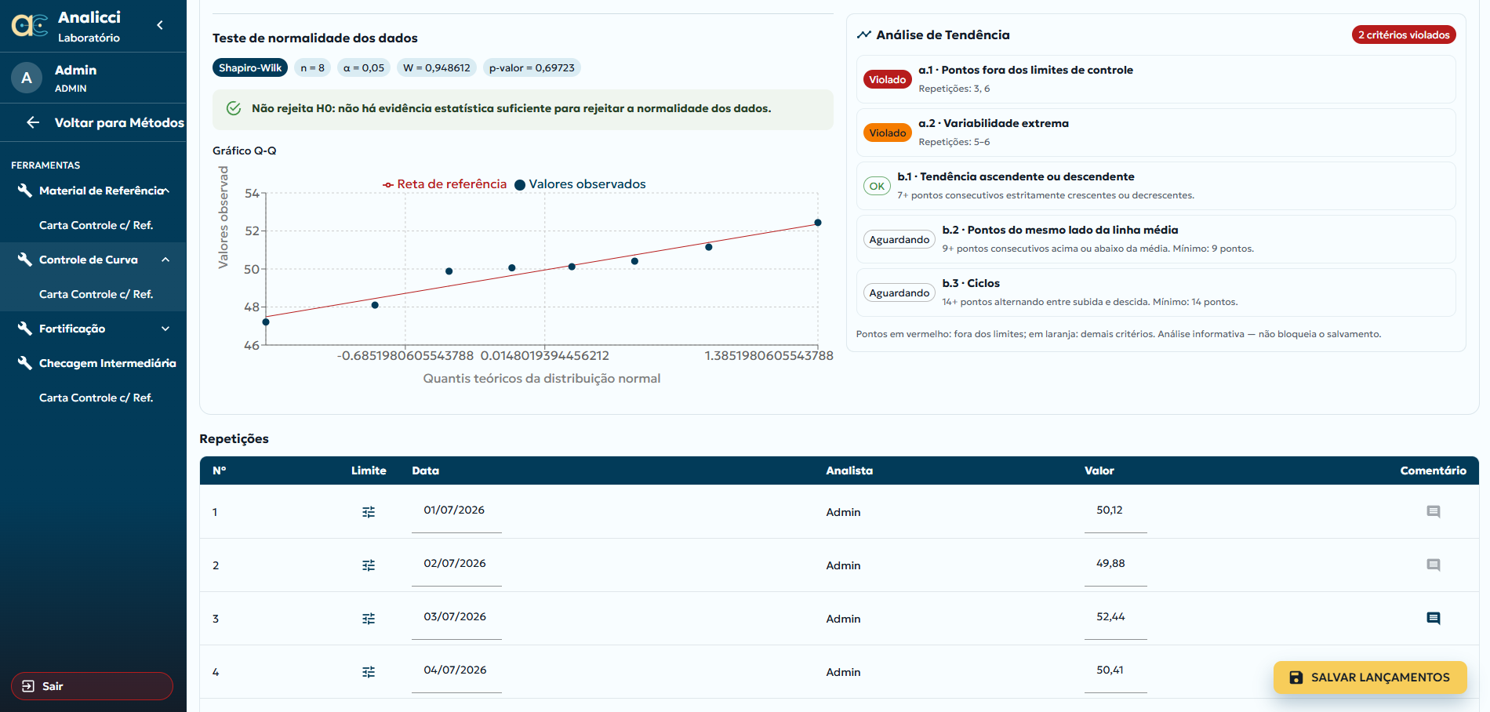This screenshot has width=1490, height=712.
Task: Edit the value field 50,41
Action: [1115, 670]
